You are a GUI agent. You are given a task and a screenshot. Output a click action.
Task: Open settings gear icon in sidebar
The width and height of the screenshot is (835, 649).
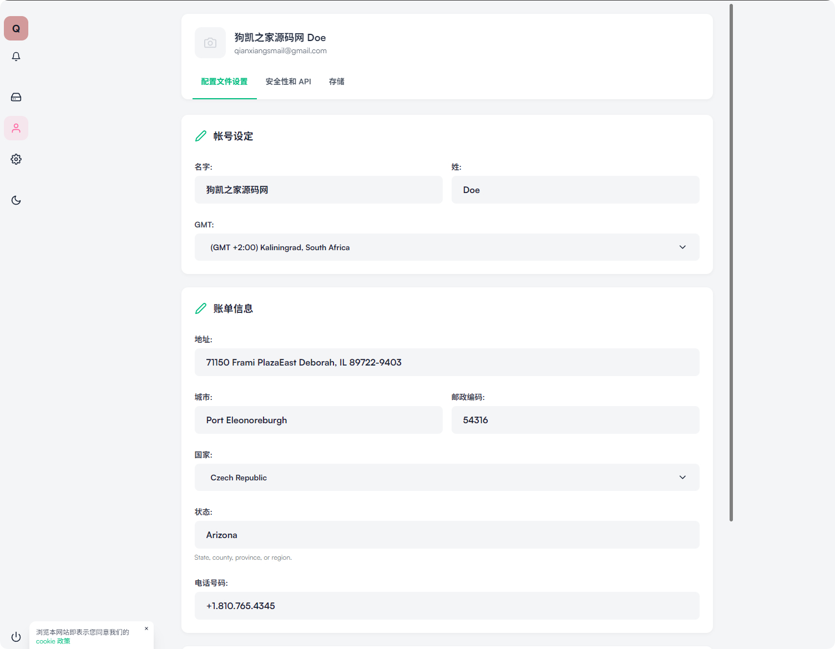coord(16,159)
